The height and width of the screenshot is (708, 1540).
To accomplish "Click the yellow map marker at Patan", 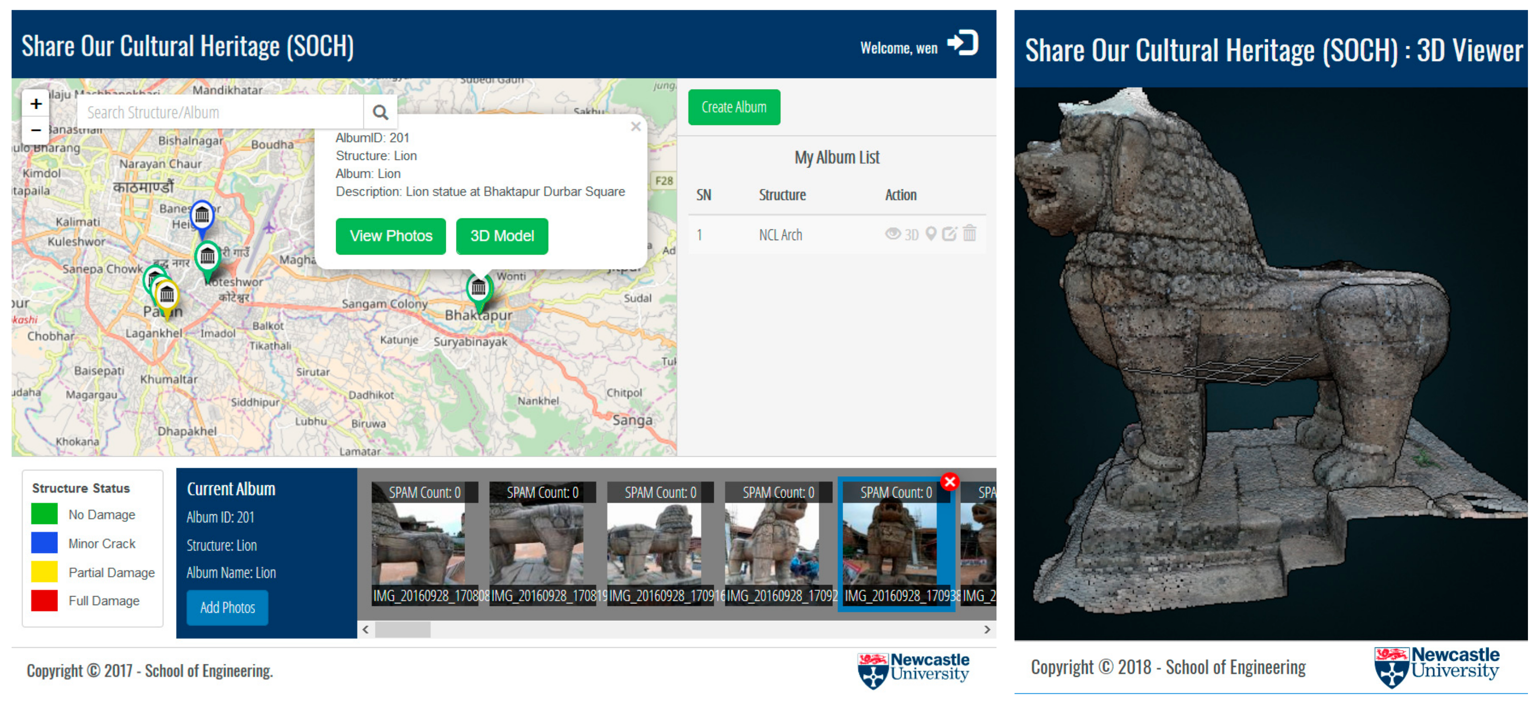I will tap(167, 295).
